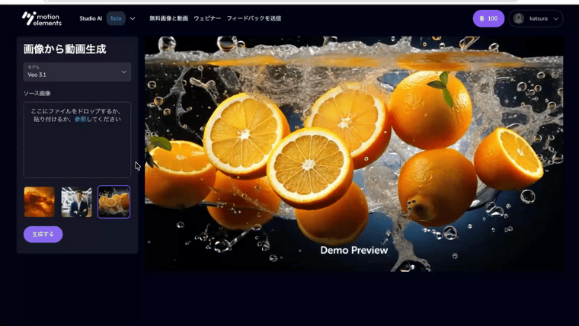Open the Veo 3.1 model dropdown
This screenshot has width=579, height=326.
point(77,72)
